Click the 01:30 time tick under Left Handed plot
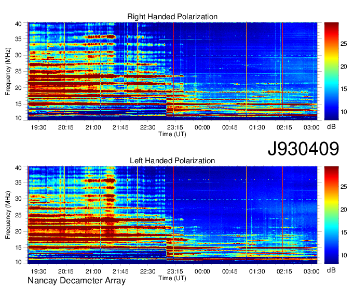Image resolution: width=353 pixels, height=287 pixels. 257,271
